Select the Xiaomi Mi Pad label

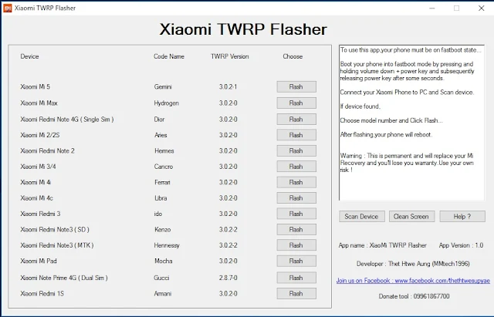point(39,261)
